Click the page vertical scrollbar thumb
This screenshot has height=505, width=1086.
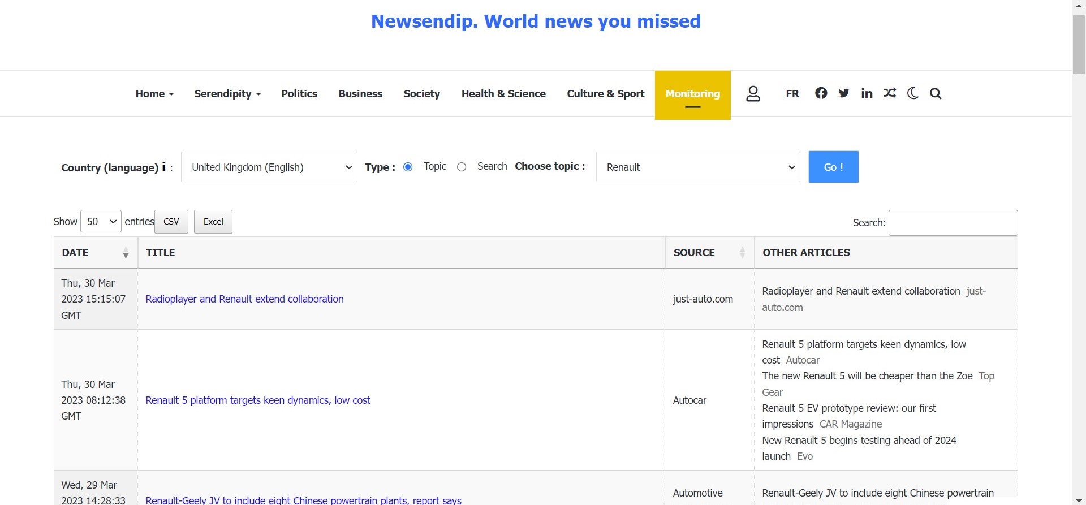point(1079,44)
